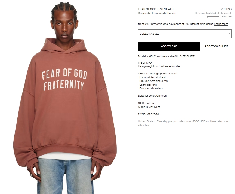Click the Duties calculated at checkout note

click(x=213, y=13)
